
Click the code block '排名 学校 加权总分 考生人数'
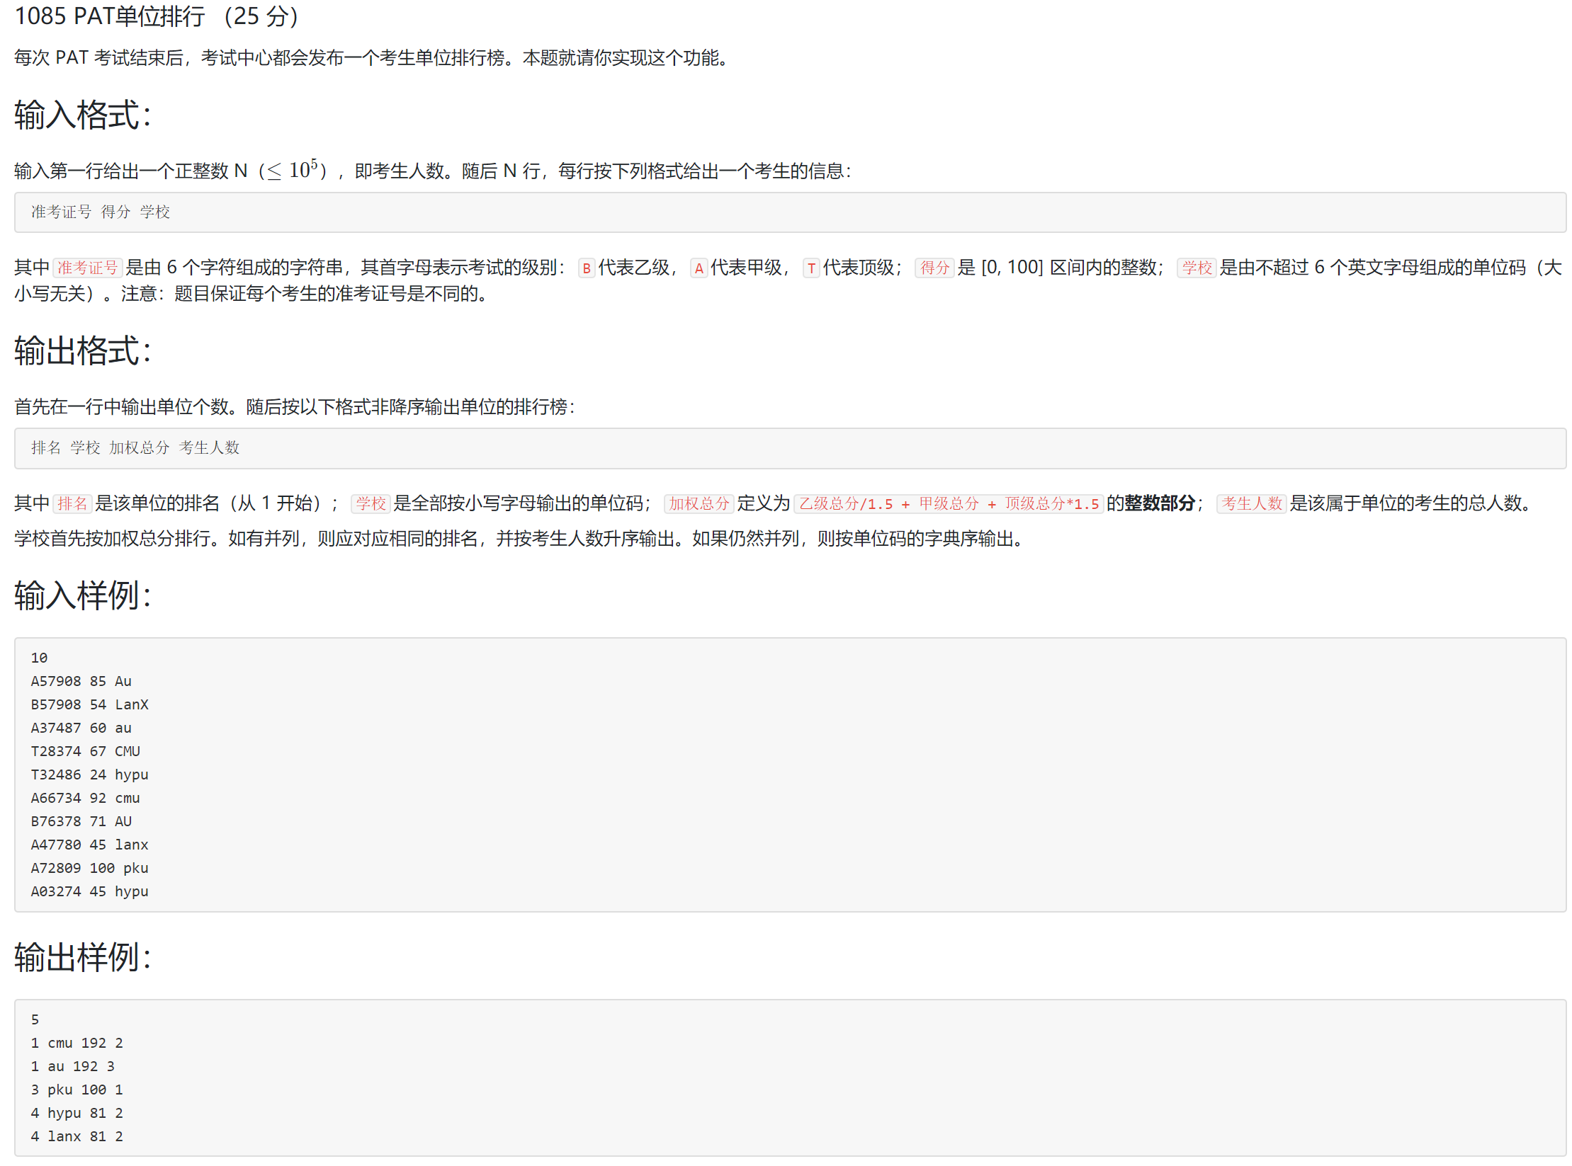tap(135, 448)
